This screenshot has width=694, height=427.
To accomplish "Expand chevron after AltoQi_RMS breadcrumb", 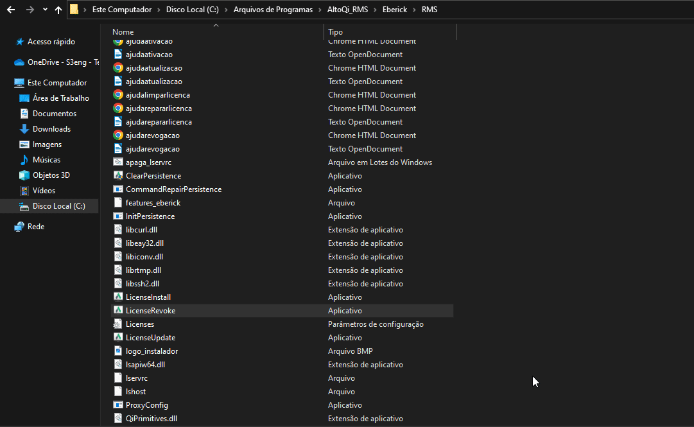I will point(376,9).
